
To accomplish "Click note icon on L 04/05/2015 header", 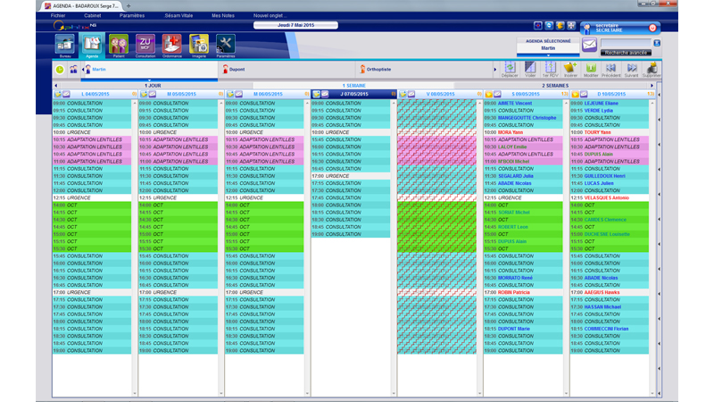I will tap(58, 95).
